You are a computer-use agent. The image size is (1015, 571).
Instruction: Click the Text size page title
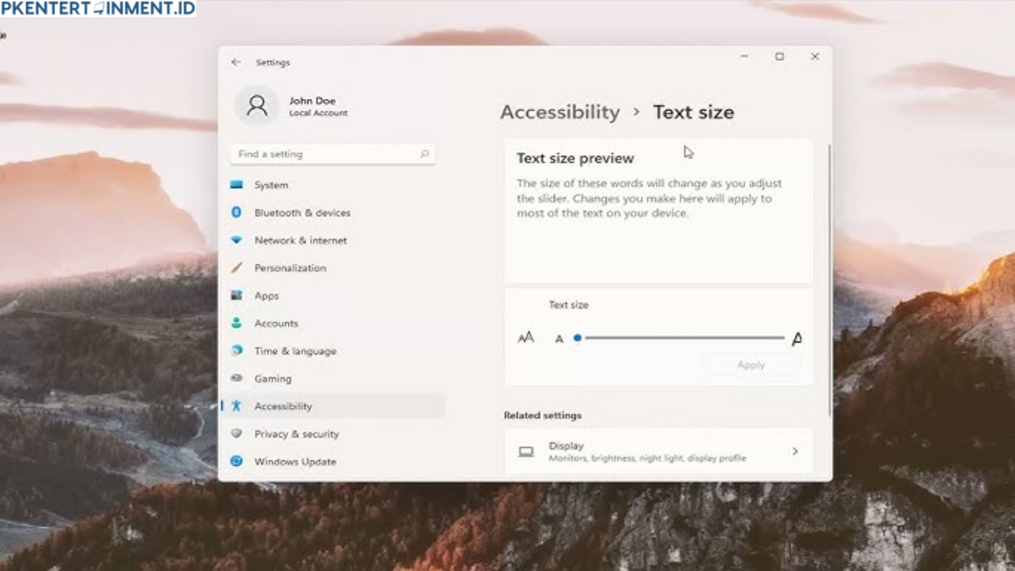pos(693,112)
